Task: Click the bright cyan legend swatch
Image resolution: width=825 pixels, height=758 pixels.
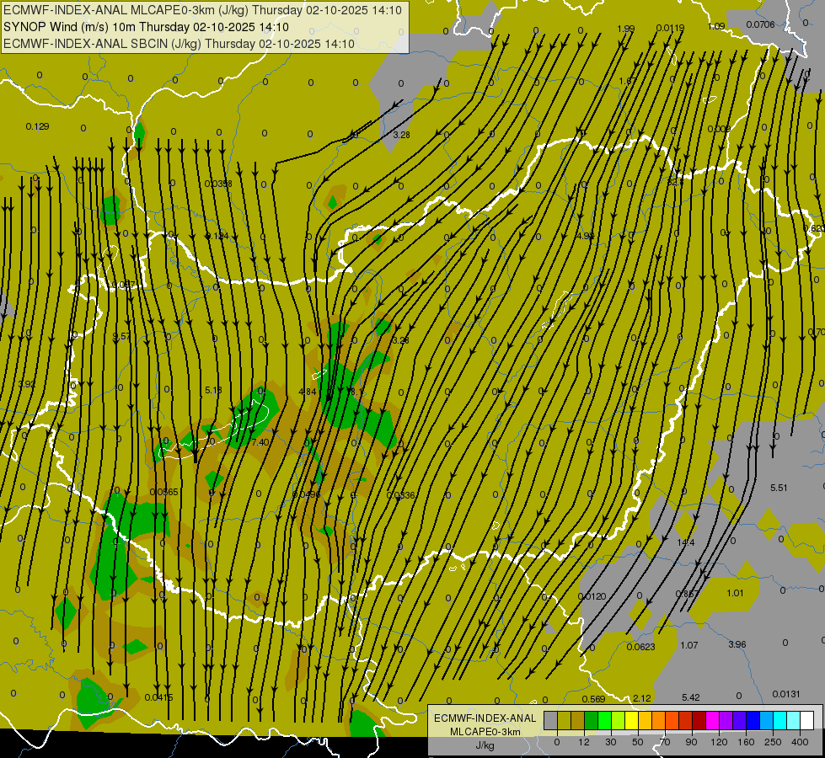Action: pyautogui.click(x=779, y=720)
